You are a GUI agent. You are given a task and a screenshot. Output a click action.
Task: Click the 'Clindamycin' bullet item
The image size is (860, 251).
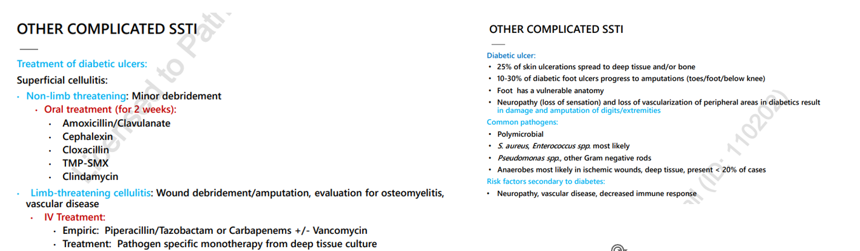pos(90,177)
